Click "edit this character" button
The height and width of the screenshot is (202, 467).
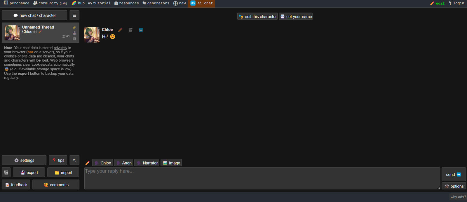(x=257, y=17)
